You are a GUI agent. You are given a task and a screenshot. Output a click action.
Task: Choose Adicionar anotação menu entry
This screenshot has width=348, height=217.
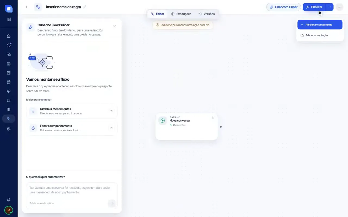tap(320, 35)
